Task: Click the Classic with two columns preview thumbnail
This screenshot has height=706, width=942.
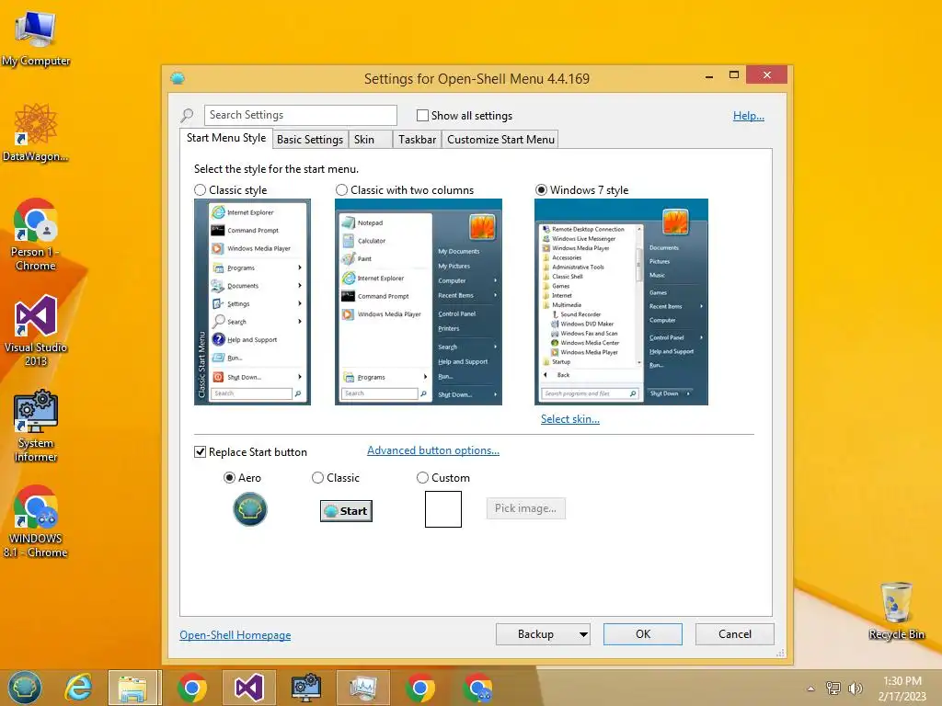Action: (419, 302)
